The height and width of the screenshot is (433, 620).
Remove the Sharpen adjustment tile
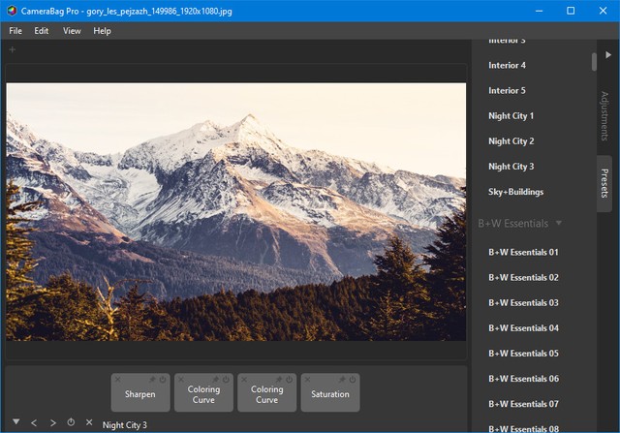point(117,379)
